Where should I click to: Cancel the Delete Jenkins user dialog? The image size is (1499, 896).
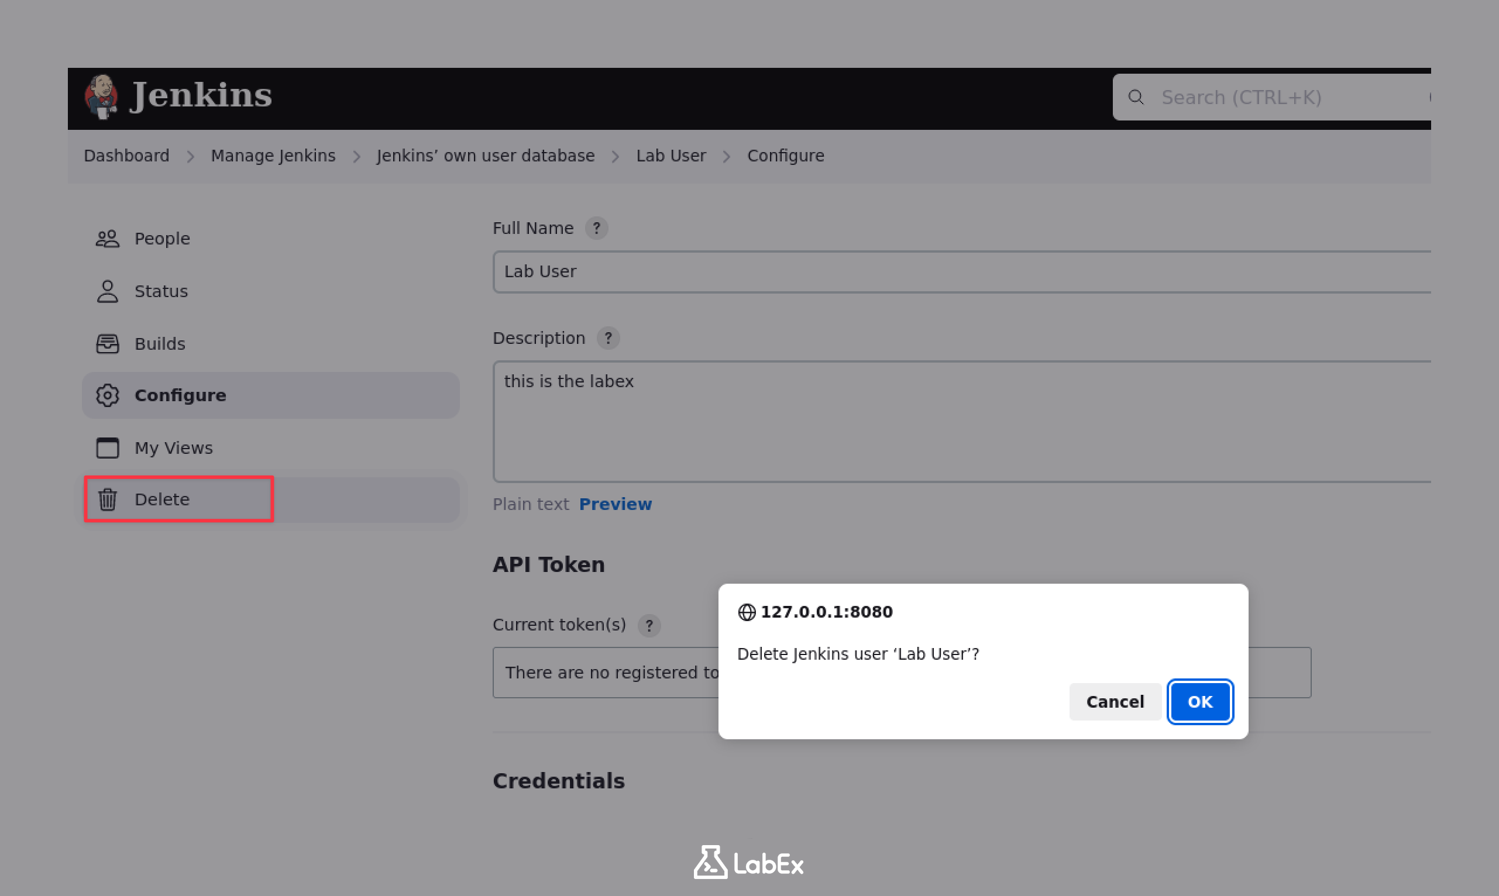click(x=1115, y=702)
